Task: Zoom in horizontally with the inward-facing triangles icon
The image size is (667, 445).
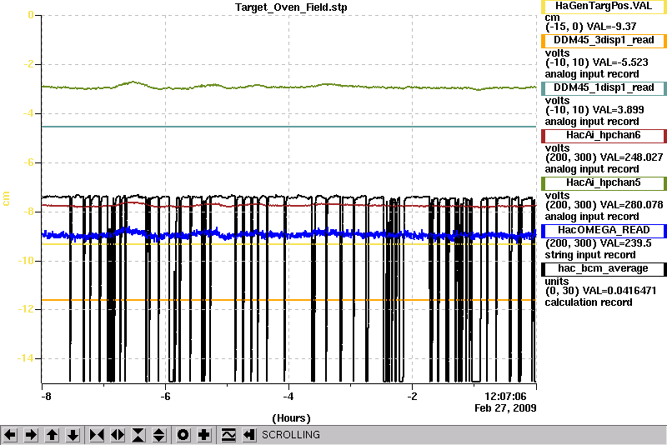Action: click(97, 435)
